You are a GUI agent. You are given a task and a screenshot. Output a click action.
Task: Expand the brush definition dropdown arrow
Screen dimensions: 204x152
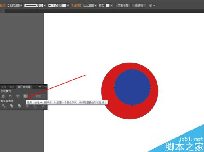pyautogui.click(x=68, y=5)
